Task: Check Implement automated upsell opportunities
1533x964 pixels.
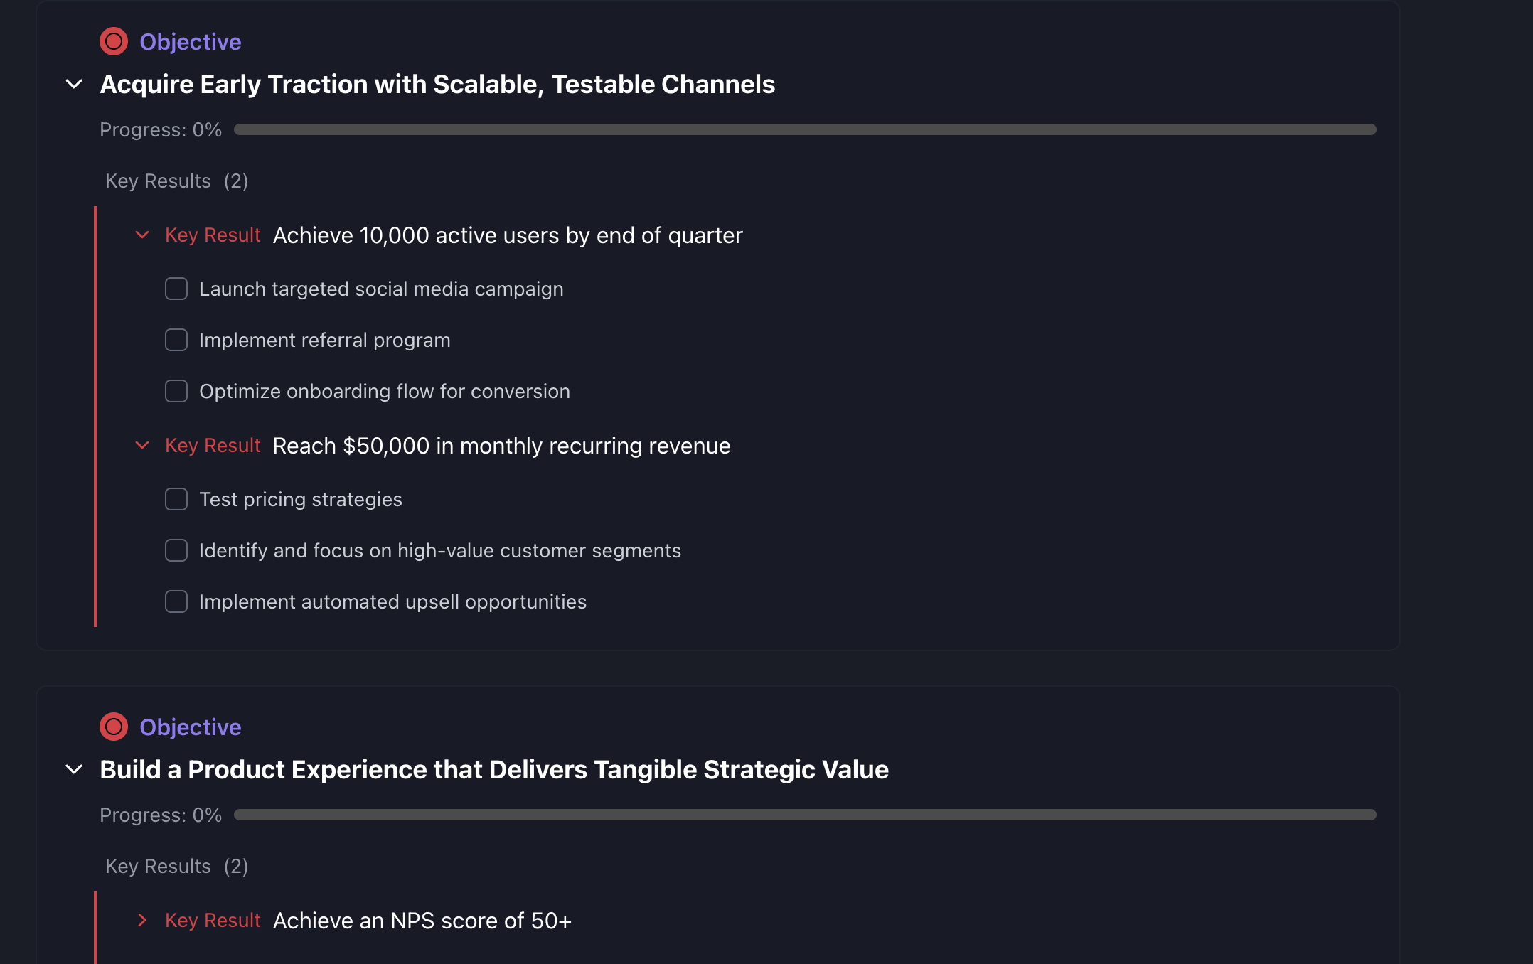Action: tap(176, 601)
